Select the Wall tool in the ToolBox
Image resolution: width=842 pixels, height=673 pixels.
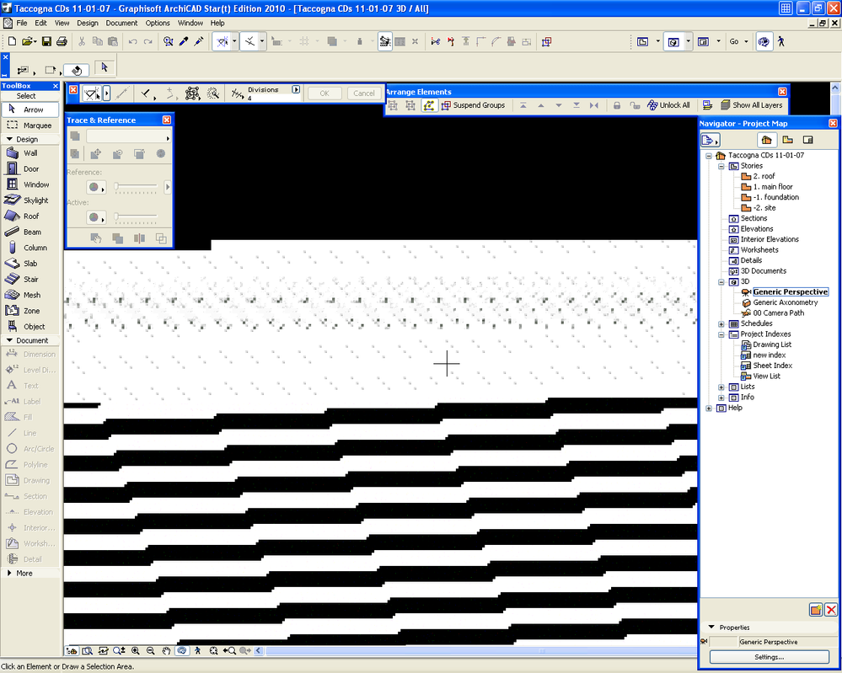(x=31, y=152)
